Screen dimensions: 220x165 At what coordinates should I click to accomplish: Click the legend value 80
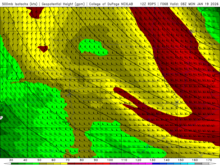tap(82, 160)
